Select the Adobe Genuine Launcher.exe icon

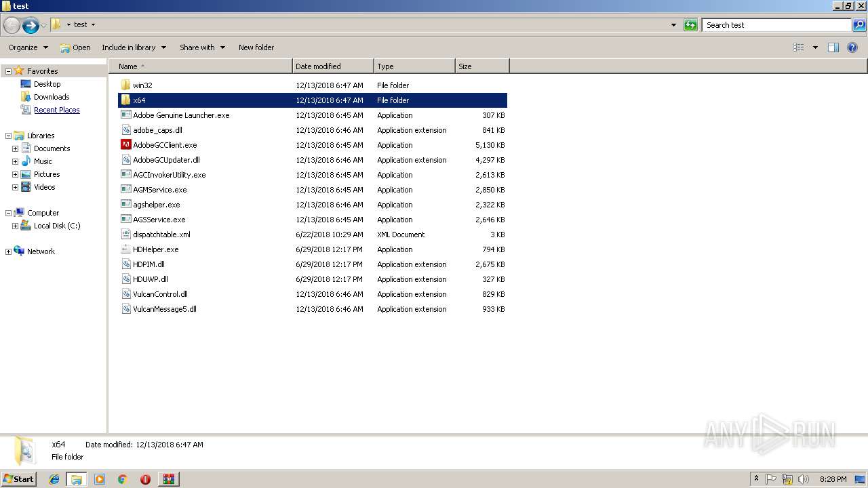click(x=125, y=115)
